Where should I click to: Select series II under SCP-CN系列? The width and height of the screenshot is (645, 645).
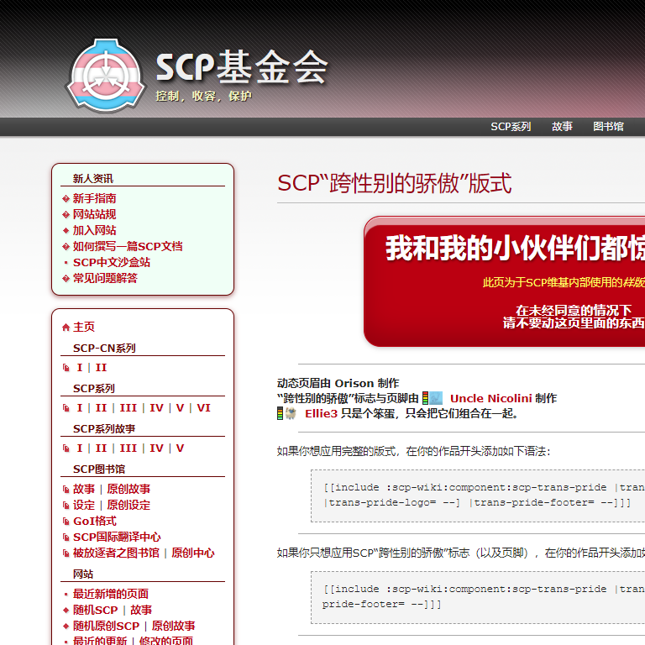point(101,368)
